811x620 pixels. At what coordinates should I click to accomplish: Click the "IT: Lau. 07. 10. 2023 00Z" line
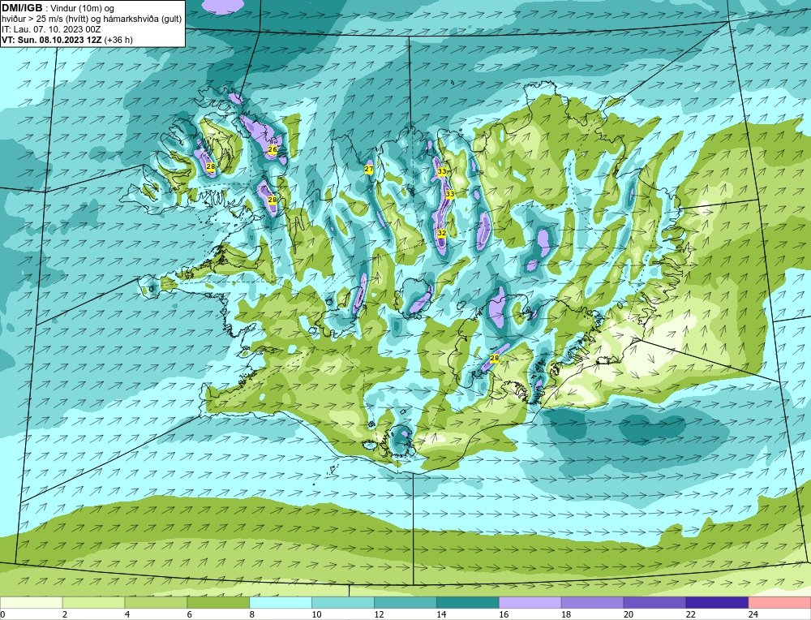(51, 29)
